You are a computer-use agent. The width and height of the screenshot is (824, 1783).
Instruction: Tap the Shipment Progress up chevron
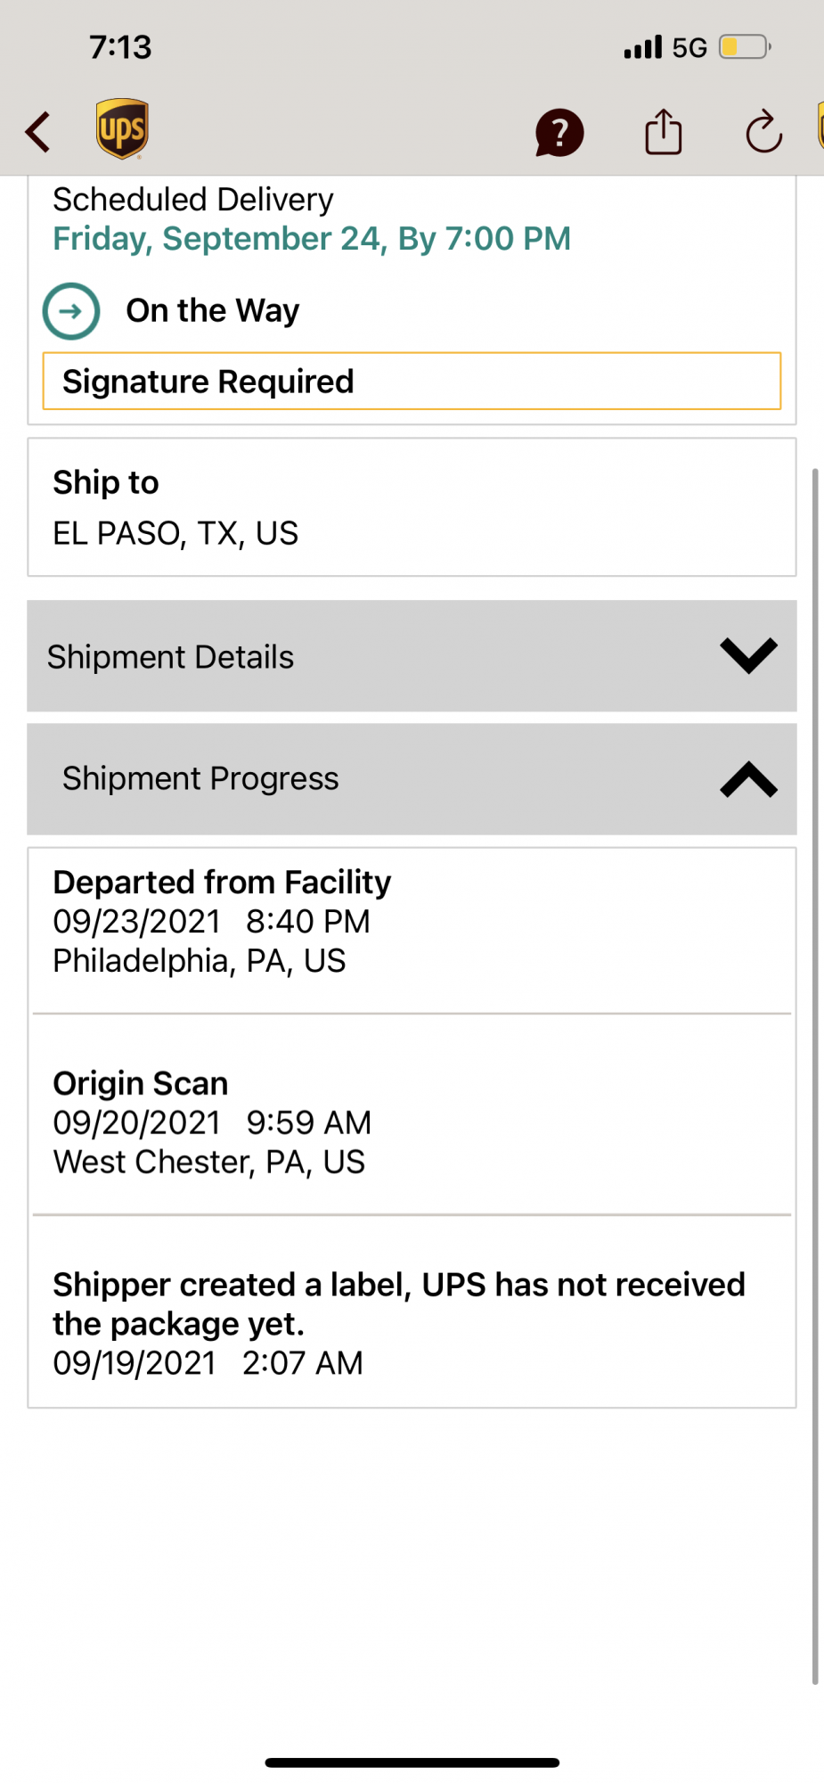pyautogui.click(x=748, y=779)
